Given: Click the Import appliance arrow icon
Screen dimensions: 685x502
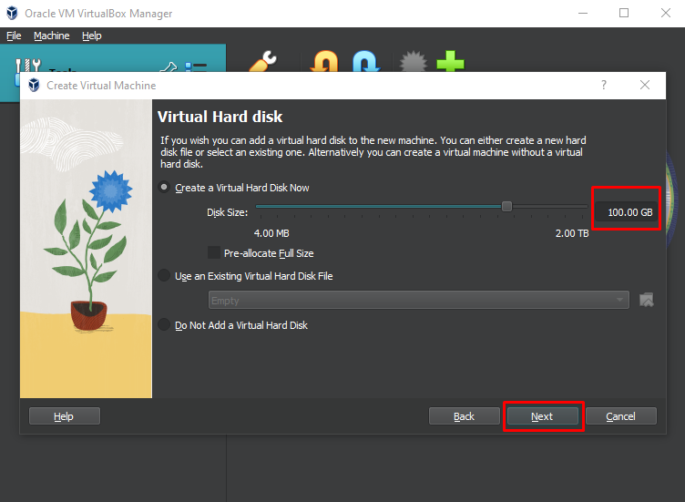Looking at the screenshot, I should (324, 62).
